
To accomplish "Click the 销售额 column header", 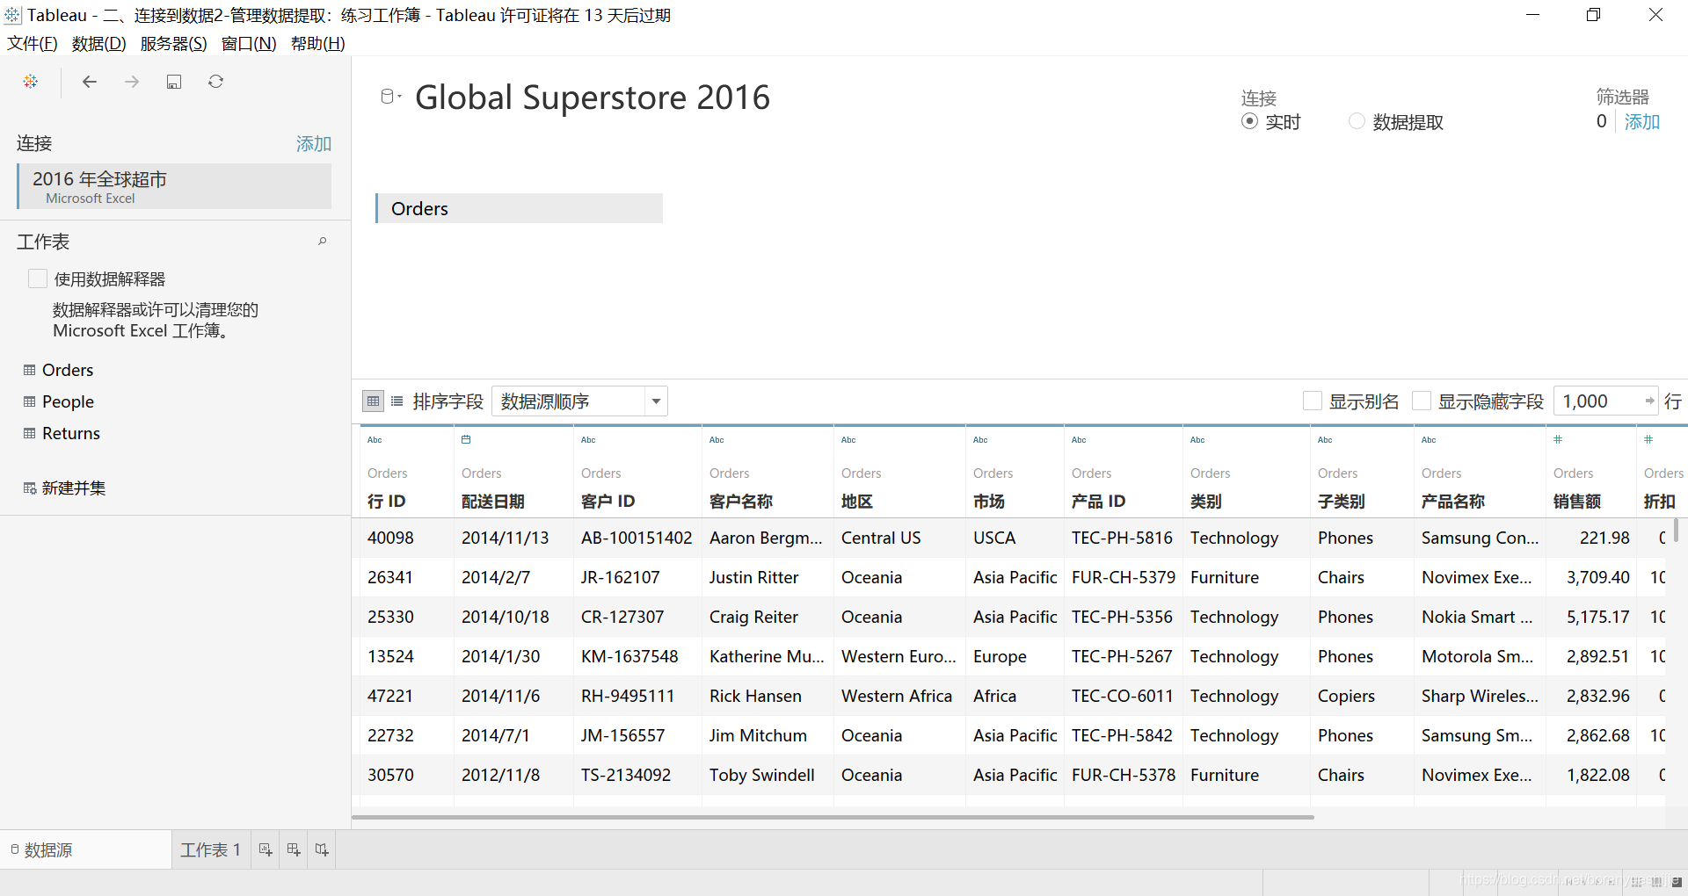I will coord(1576,502).
